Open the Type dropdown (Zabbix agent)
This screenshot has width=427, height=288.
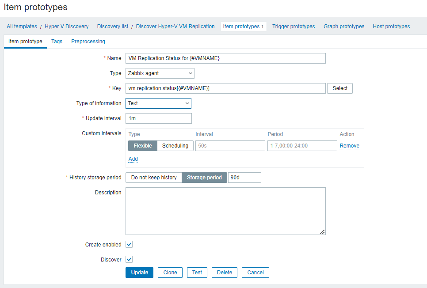160,73
